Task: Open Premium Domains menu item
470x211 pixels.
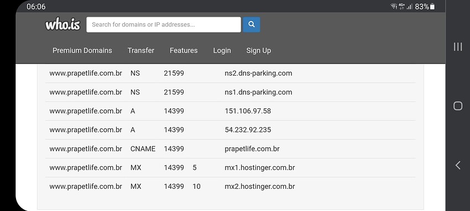Action: click(x=82, y=51)
